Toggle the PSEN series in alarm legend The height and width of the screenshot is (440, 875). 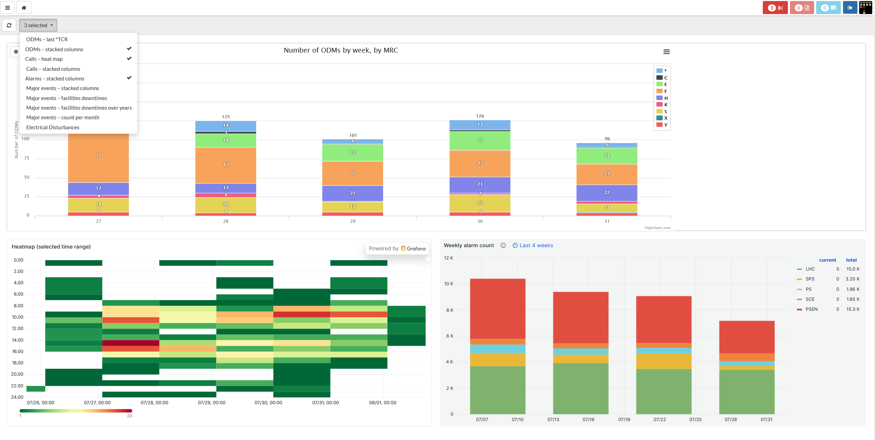pyautogui.click(x=807, y=309)
